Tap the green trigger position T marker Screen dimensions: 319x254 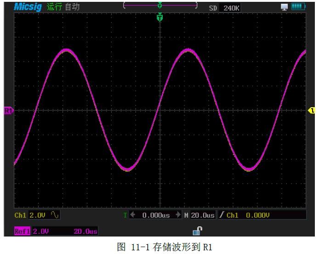160,18
